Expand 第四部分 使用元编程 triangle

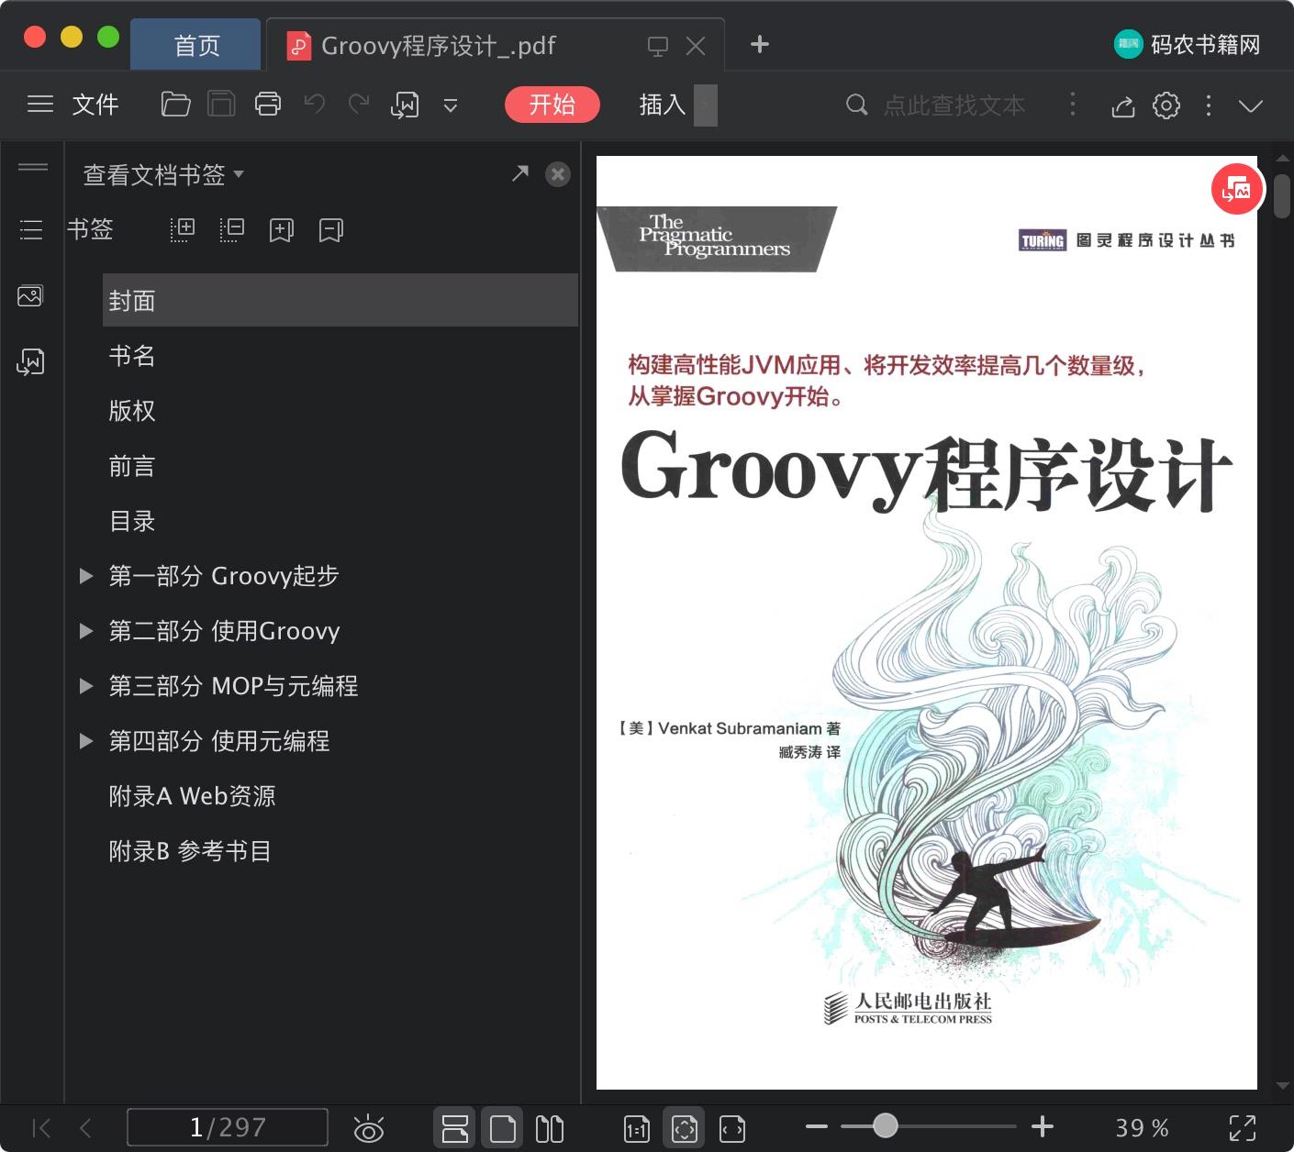tap(86, 741)
